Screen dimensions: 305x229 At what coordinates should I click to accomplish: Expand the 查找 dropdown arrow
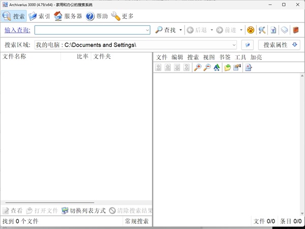180,30
